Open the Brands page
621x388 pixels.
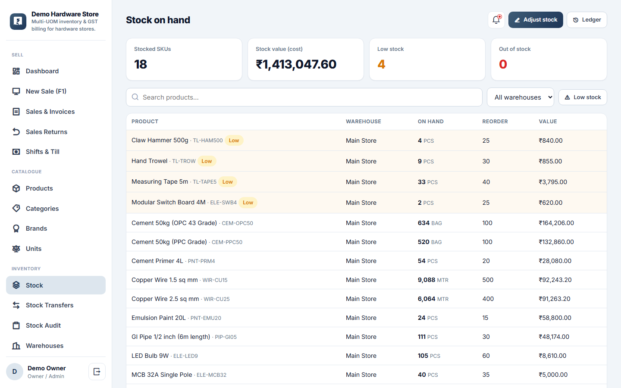(x=56, y=228)
